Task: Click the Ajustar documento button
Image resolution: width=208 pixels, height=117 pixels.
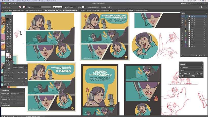Action: [93, 7]
